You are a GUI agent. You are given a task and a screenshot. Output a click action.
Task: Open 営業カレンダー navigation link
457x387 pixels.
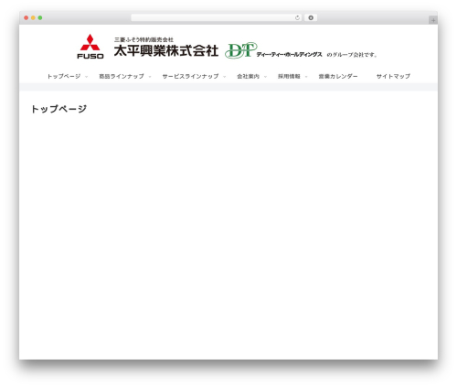point(338,76)
